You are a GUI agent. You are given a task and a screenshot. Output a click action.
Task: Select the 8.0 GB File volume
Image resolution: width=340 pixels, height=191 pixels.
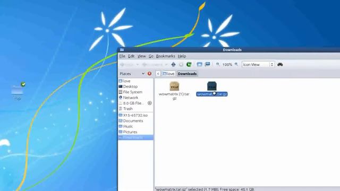coord(133,103)
